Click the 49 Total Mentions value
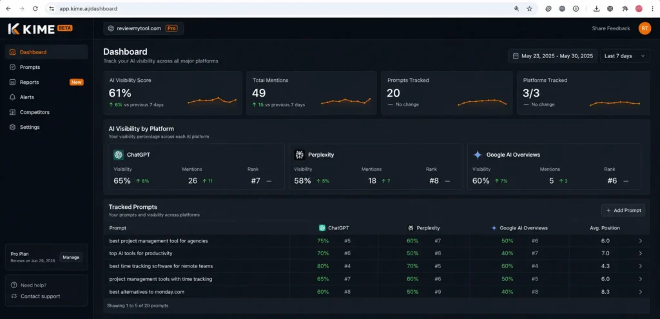The width and height of the screenshot is (660, 319). click(259, 93)
